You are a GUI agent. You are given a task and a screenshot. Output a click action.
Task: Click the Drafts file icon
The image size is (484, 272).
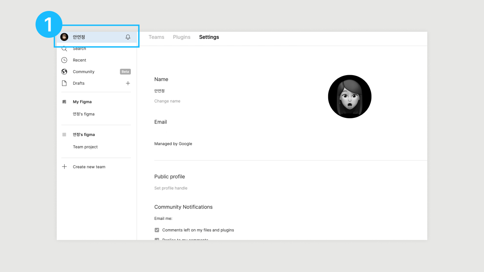tap(64, 83)
